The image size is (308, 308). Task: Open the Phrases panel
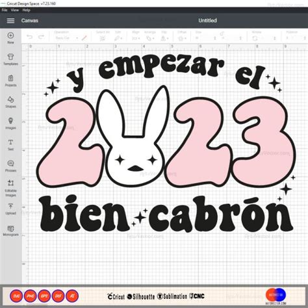click(10, 166)
